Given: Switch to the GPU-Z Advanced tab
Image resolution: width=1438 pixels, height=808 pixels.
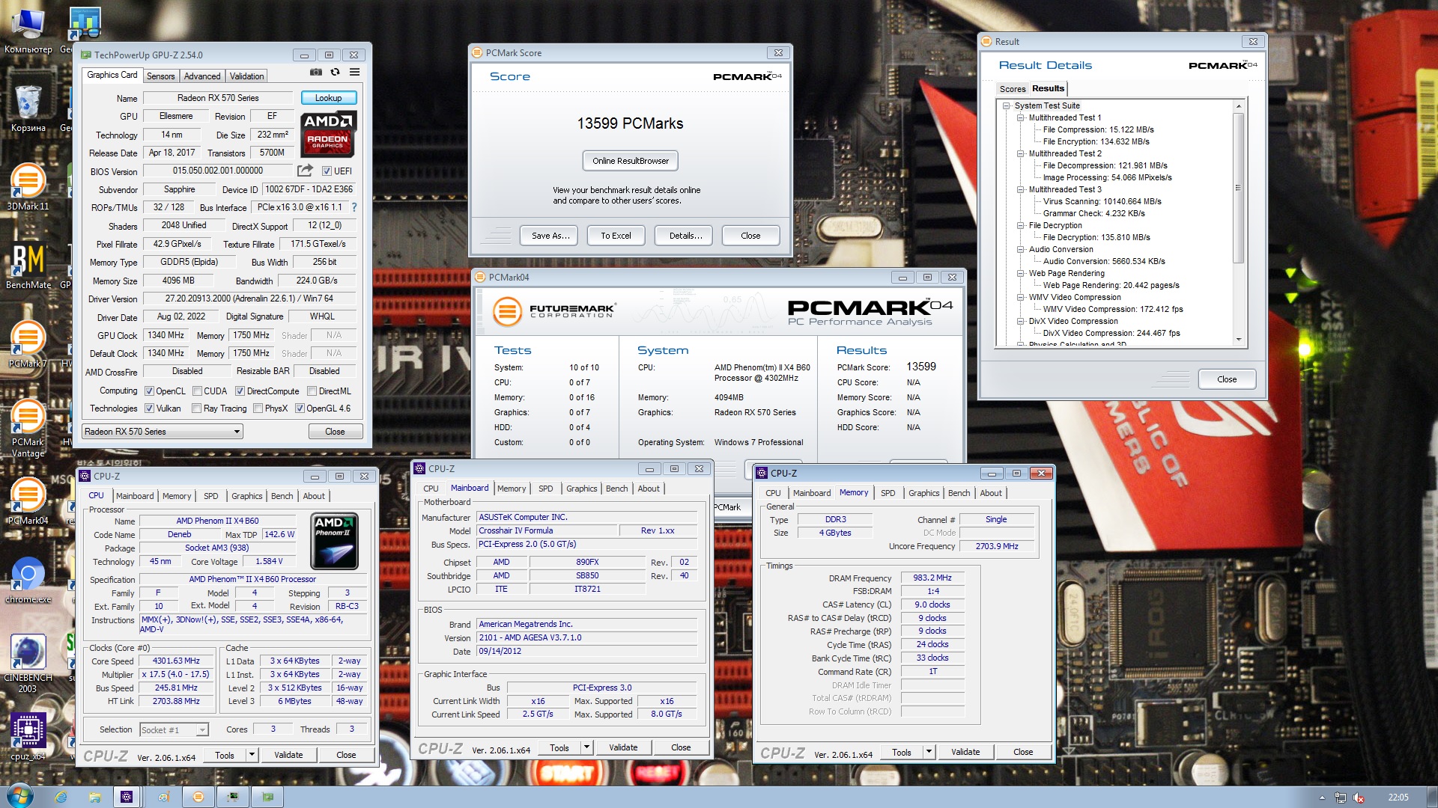Looking at the screenshot, I should tap(202, 76).
